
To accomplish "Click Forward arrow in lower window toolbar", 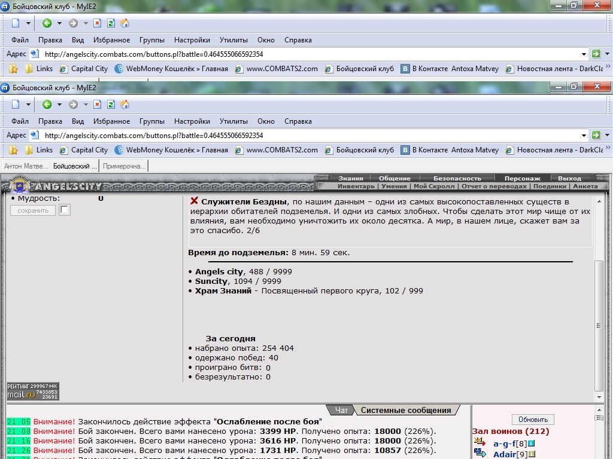I will pos(73,105).
